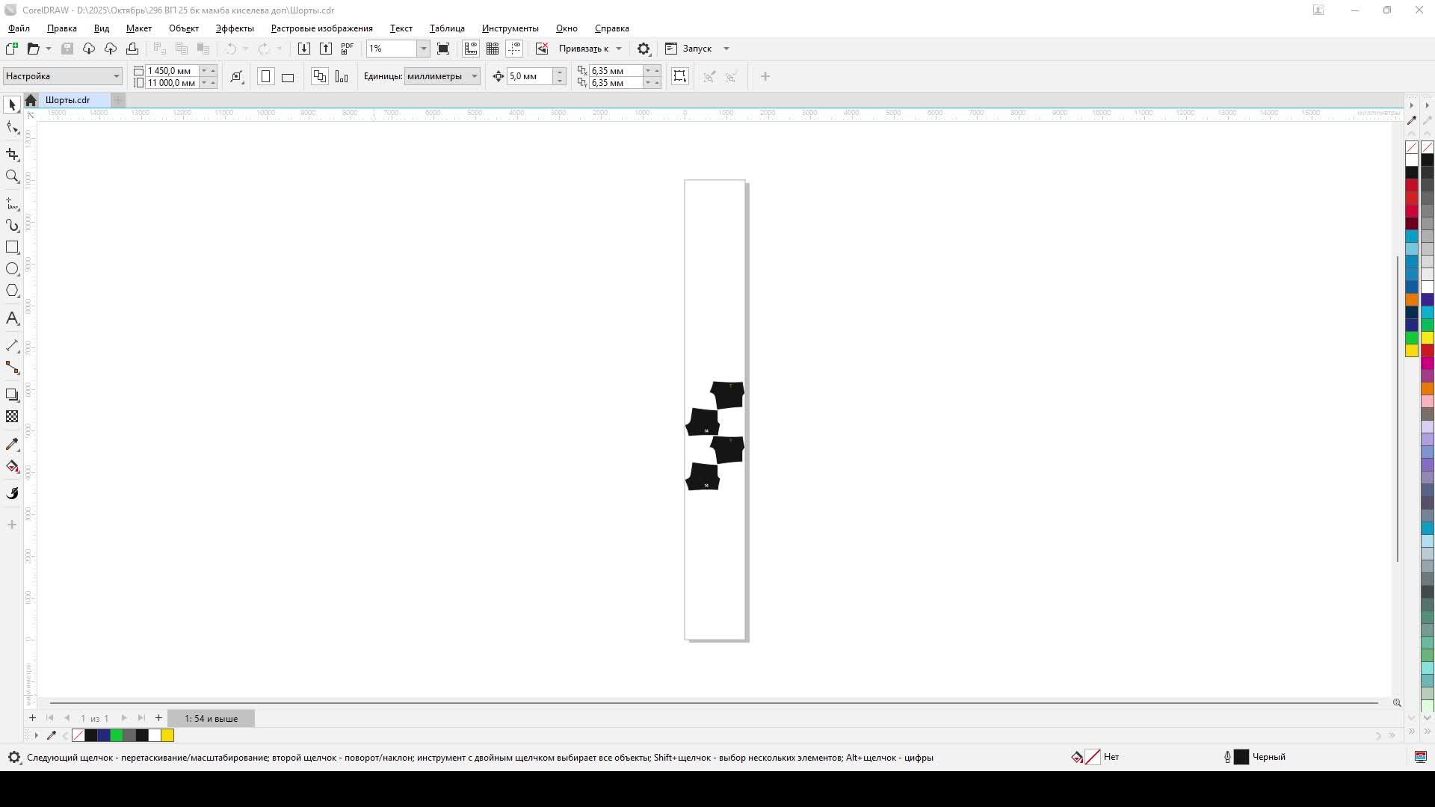Click the Import icon
This screenshot has height=807, width=1435.
coord(303,49)
